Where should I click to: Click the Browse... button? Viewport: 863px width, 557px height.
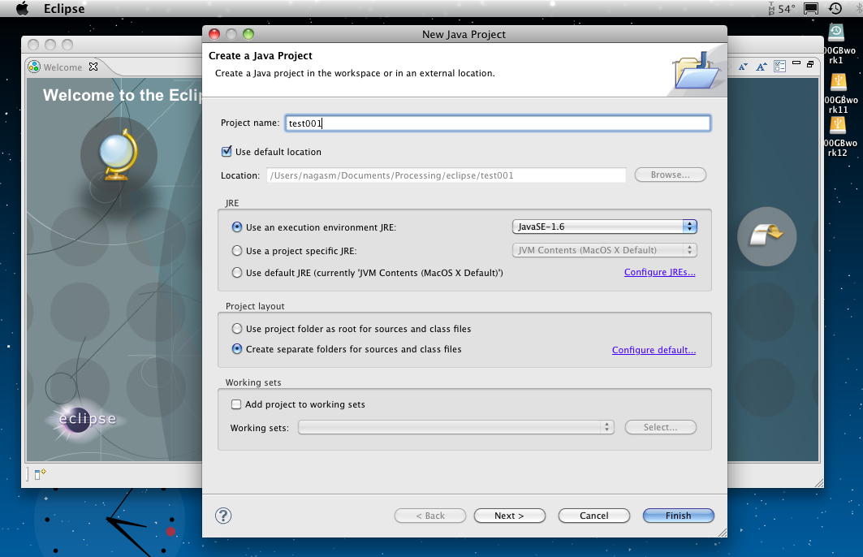click(670, 175)
